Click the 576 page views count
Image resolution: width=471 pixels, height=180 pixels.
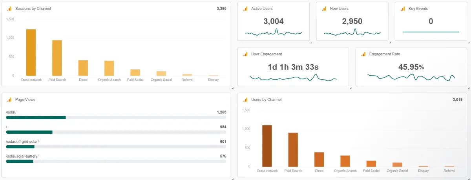click(223, 156)
